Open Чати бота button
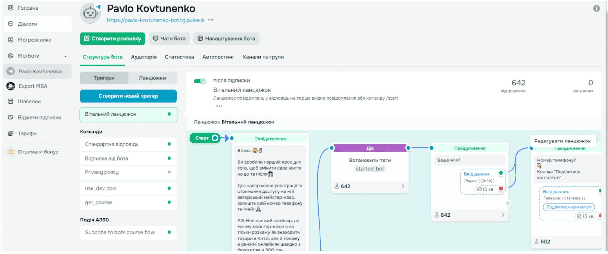 tap(169, 39)
